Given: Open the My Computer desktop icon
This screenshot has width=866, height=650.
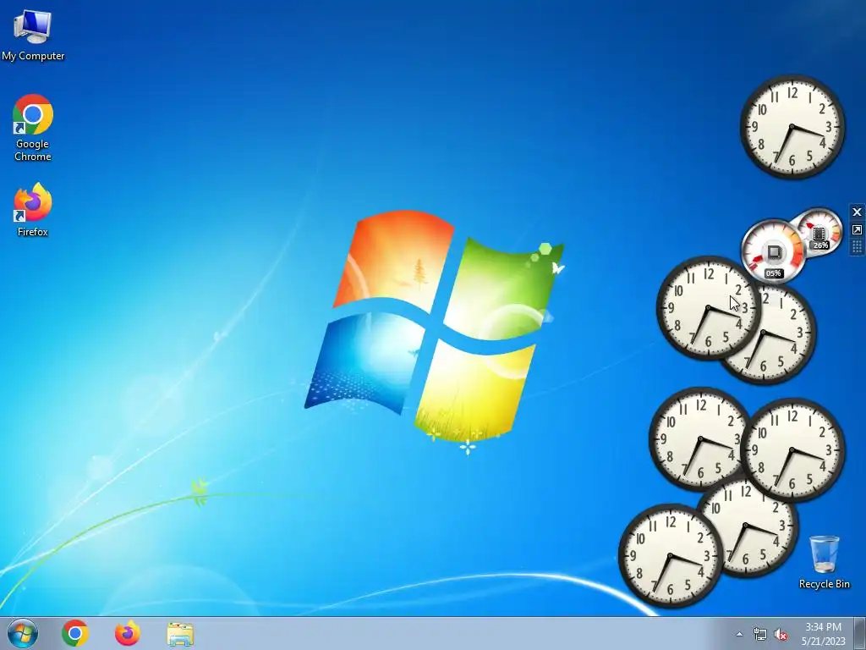Looking at the screenshot, I should (x=33, y=36).
